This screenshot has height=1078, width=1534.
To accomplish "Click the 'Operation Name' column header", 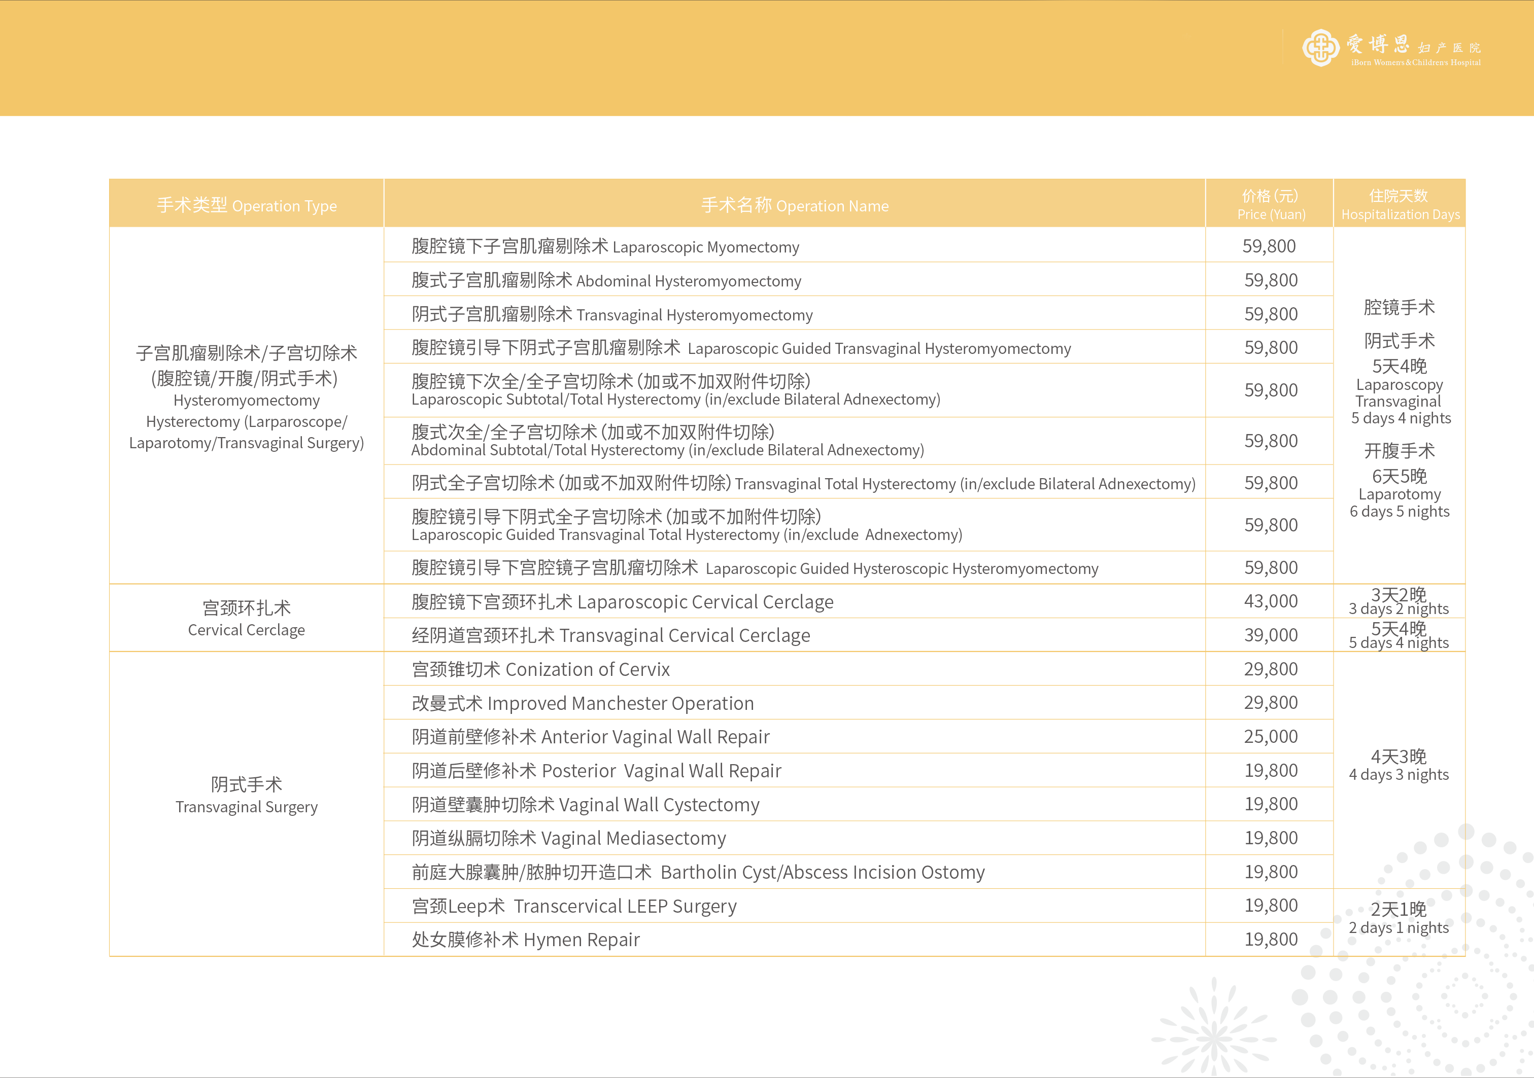I will pyautogui.click(x=795, y=204).
